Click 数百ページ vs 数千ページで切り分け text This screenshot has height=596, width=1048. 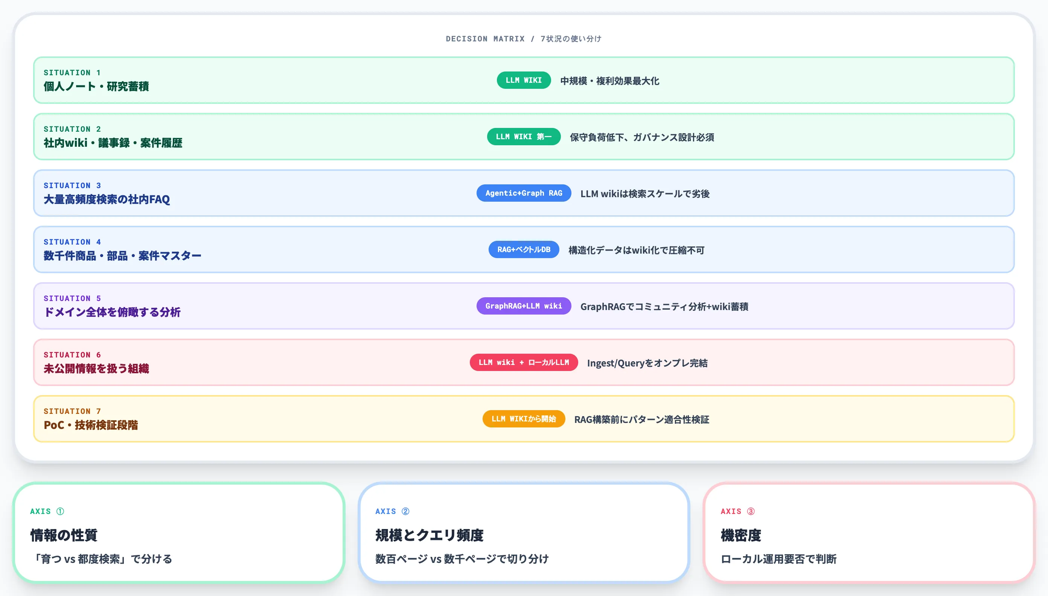pyautogui.click(x=462, y=559)
